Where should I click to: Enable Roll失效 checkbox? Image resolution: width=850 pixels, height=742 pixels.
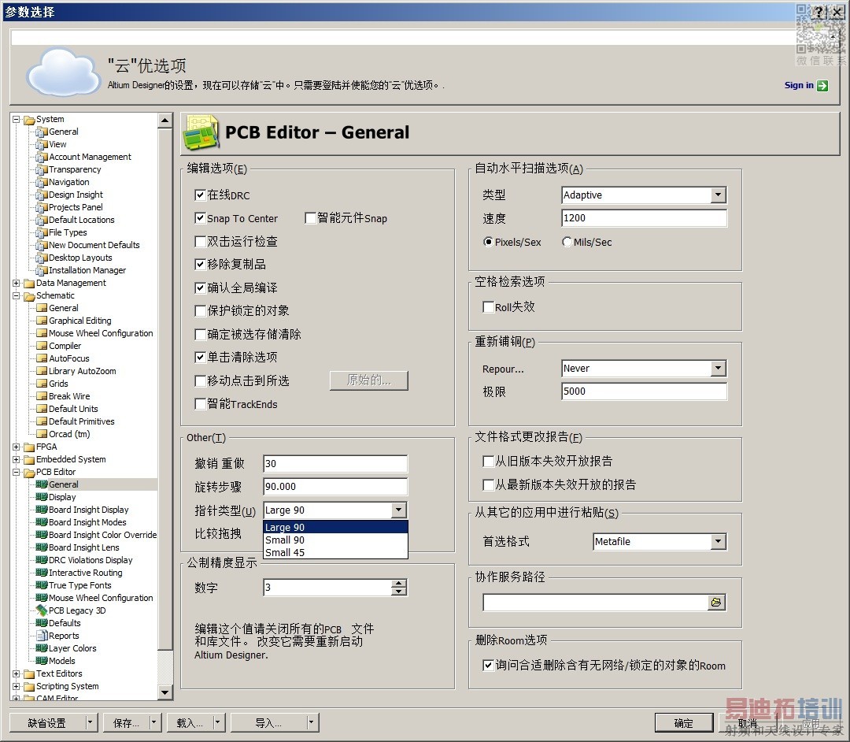488,307
